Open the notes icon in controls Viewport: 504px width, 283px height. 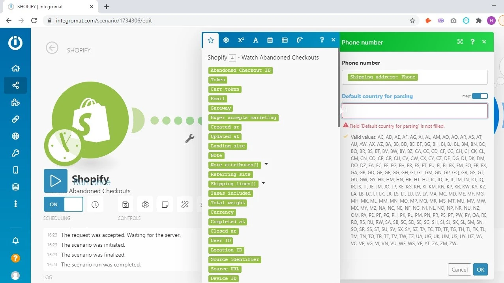(x=165, y=205)
